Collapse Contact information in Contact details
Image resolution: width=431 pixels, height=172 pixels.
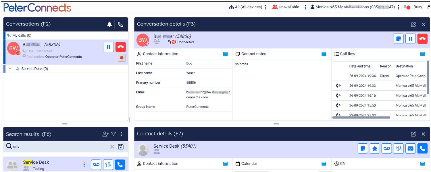tap(226, 164)
